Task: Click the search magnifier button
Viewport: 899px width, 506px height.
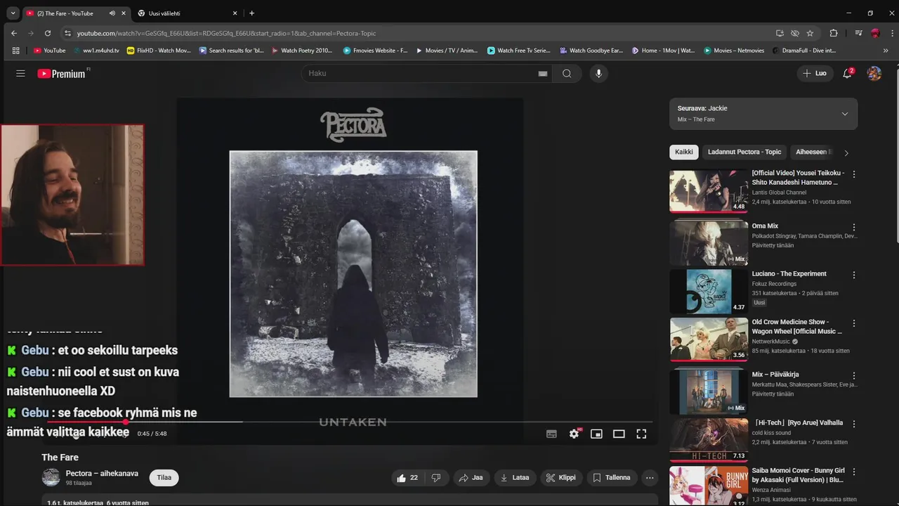Action: [x=567, y=73]
